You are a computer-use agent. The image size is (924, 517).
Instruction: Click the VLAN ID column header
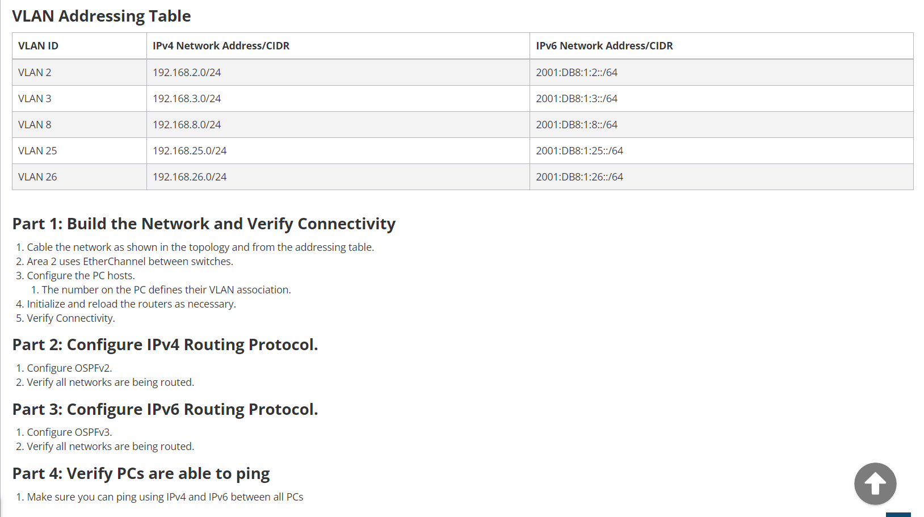pyautogui.click(x=38, y=45)
